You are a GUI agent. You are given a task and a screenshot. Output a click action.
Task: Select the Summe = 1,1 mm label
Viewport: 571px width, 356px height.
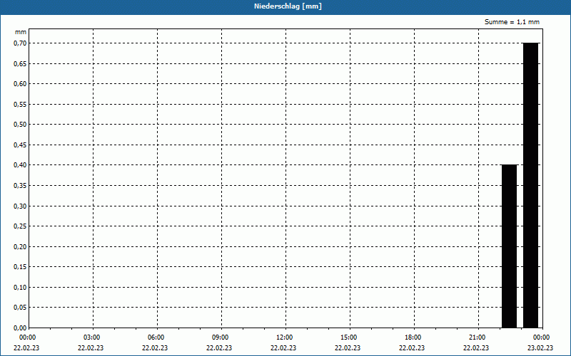point(512,22)
